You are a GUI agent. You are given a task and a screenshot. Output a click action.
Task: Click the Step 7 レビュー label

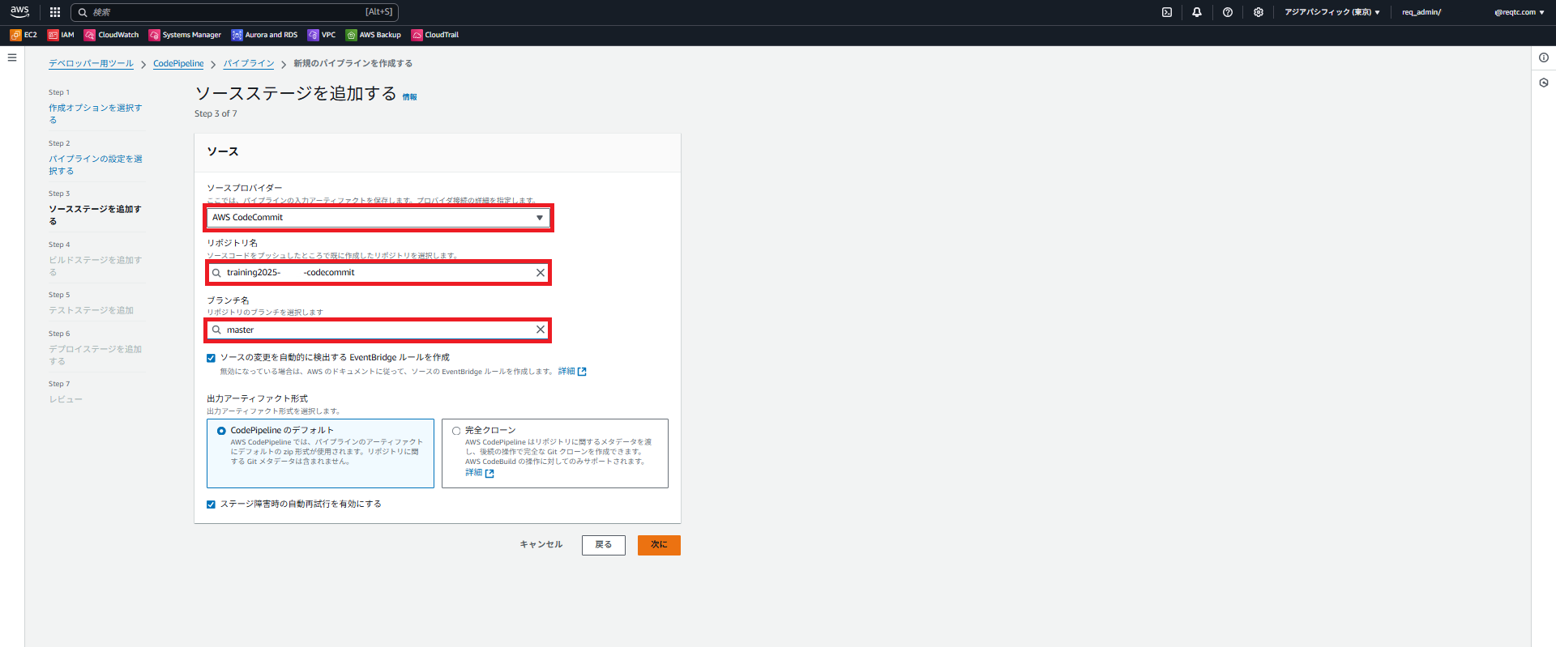(66, 399)
